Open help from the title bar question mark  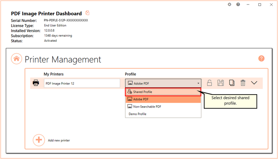tap(238, 4)
